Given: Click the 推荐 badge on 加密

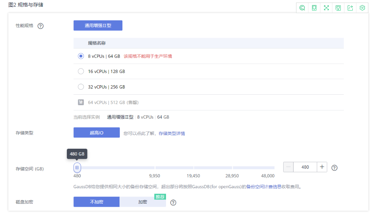Looking at the screenshot, I should tap(160, 197).
